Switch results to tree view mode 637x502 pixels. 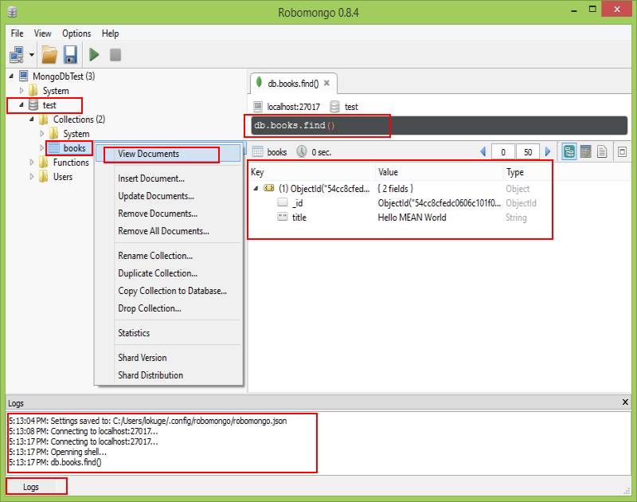tap(569, 152)
